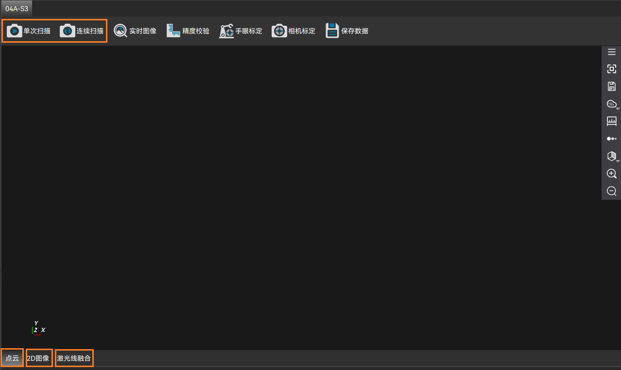Expand the point cloud display dropdown
Viewport: 621px width, 370px height.
612,104
